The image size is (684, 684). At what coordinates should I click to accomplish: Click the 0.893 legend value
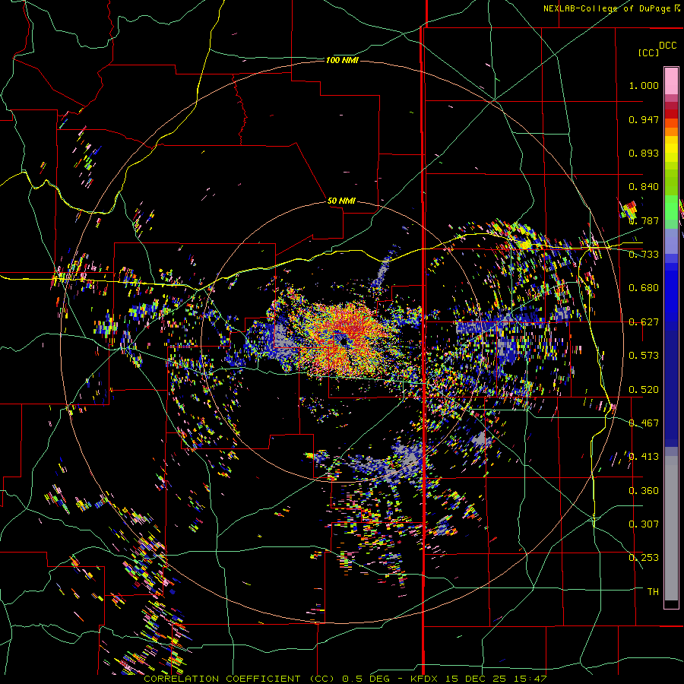click(644, 153)
